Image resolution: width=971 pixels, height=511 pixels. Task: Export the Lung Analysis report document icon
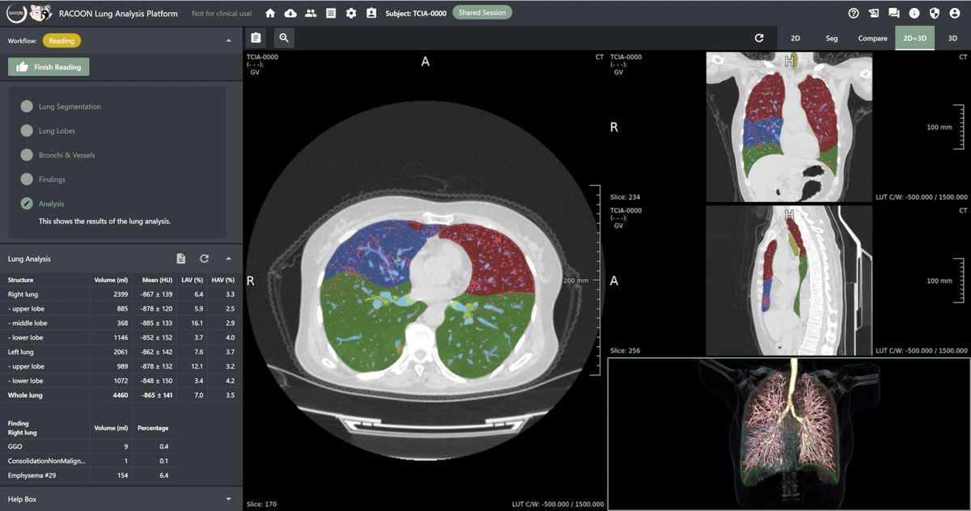click(x=181, y=259)
